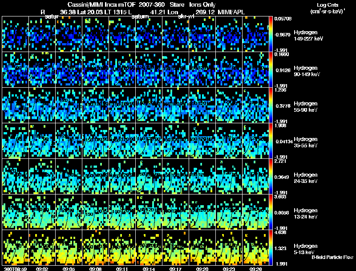Click the color bar beside Hydrogen 5-13 keV
Image resolution: width=356 pixels, height=271 pixels.
point(271,248)
